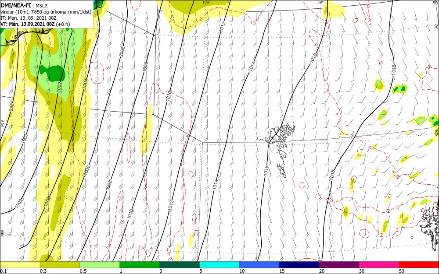Select the 'VT: Mán. 13.09.2021 08Z (+8 h)' line
439x274 pixels.
tap(35, 24)
